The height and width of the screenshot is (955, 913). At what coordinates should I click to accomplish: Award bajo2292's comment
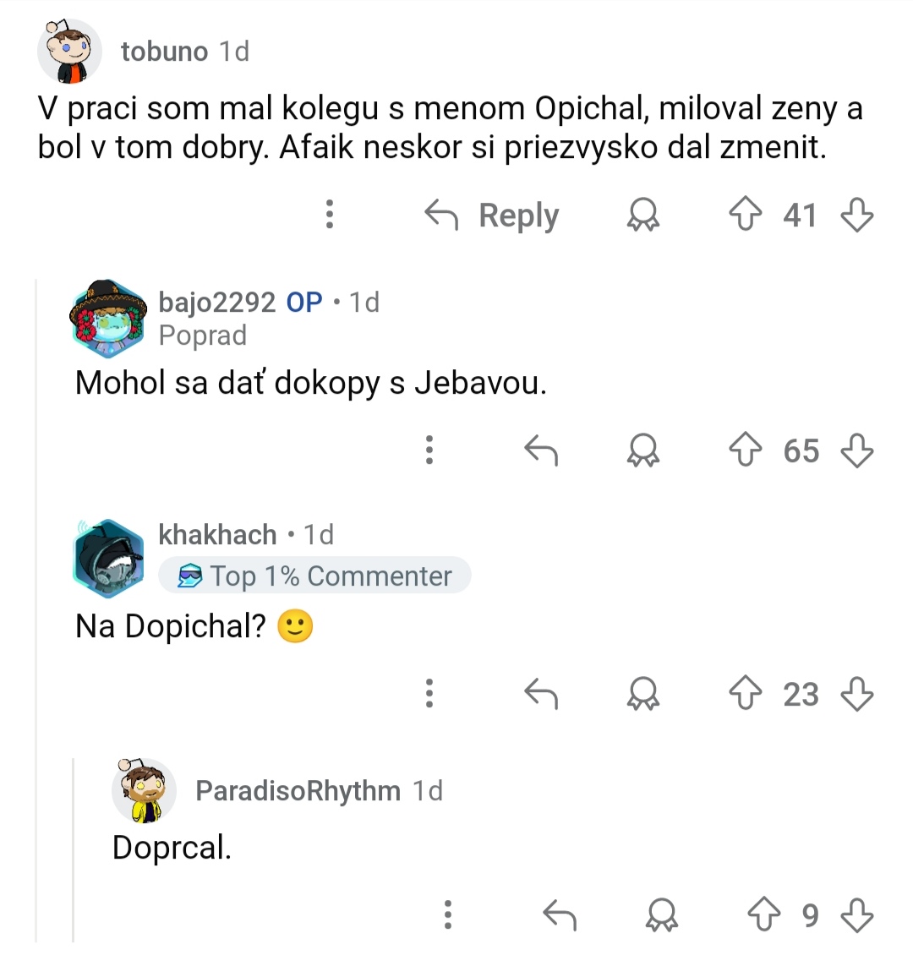(x=642, y=450)
